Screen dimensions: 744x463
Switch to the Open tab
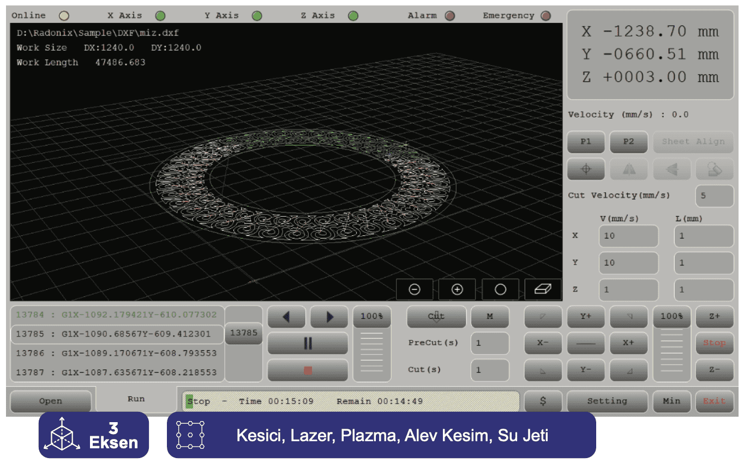click(x=51, y=401)
